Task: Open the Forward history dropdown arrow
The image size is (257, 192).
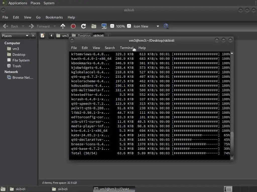Action: 55,26
